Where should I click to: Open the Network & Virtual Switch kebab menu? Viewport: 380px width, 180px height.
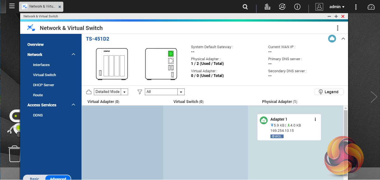[x=338, y=28]
